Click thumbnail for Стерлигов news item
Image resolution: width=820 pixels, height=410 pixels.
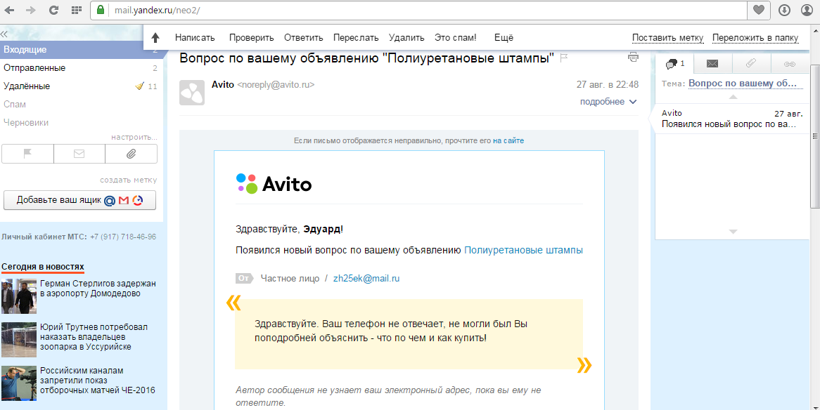[19, 296]
